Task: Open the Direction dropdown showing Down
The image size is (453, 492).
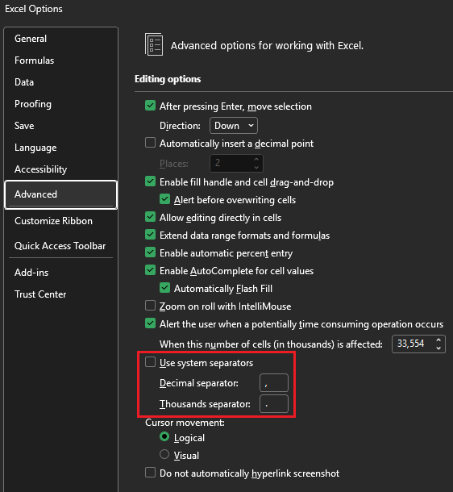Action: pos(234,126)
